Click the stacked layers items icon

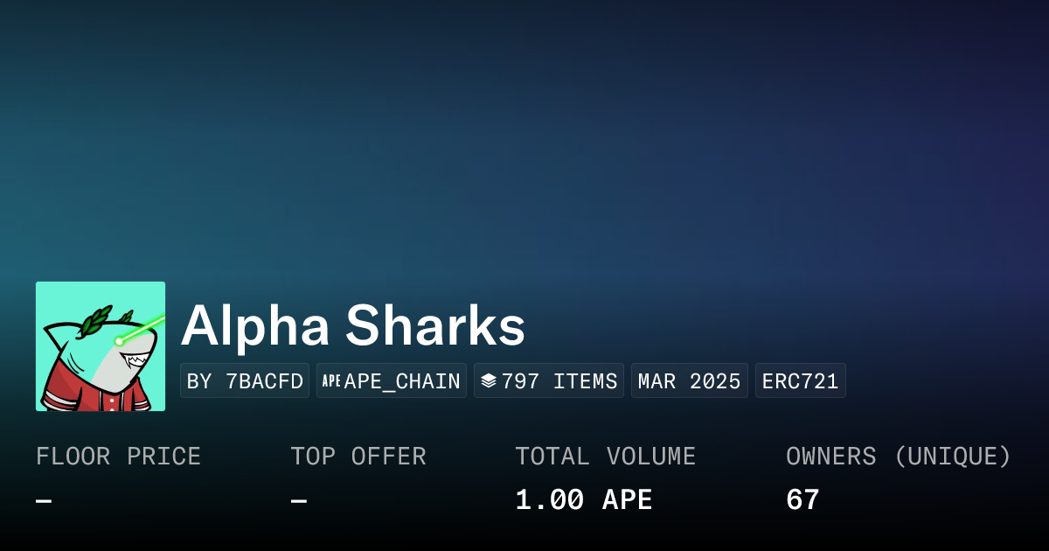point(489,381)
